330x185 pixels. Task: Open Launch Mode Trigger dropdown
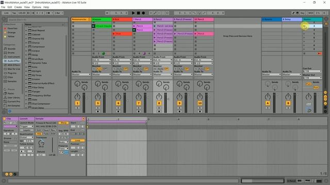click(26, 126)
